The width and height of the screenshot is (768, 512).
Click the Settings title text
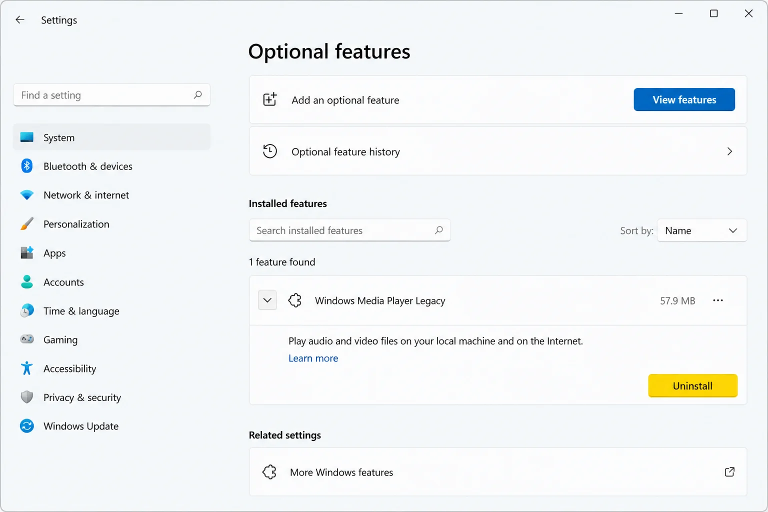click(59, 20)
